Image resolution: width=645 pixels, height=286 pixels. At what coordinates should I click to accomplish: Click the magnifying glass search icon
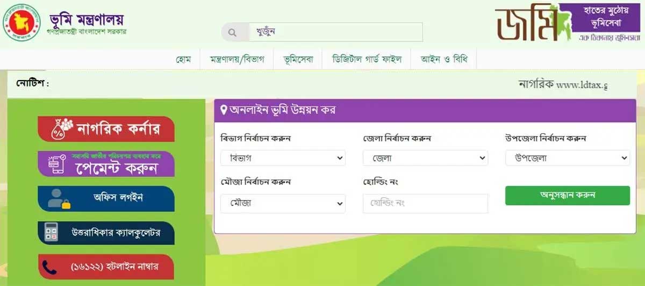pyautogui.click(x=233, y=32)
